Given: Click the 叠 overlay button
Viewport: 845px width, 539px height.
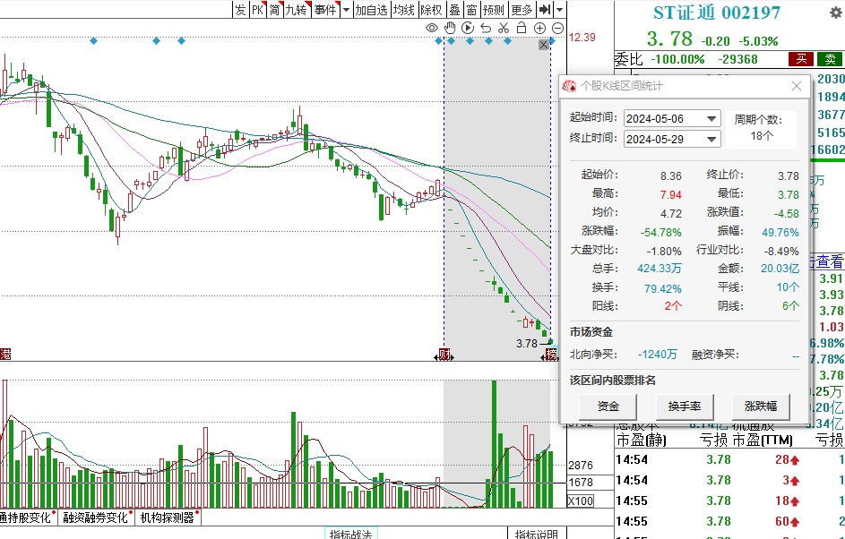Looking at the screenshot, I should pyautogui.click(x=455, y=10).
